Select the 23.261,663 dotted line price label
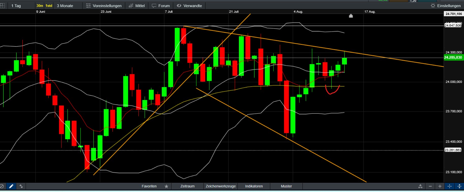 click(453, 150)
